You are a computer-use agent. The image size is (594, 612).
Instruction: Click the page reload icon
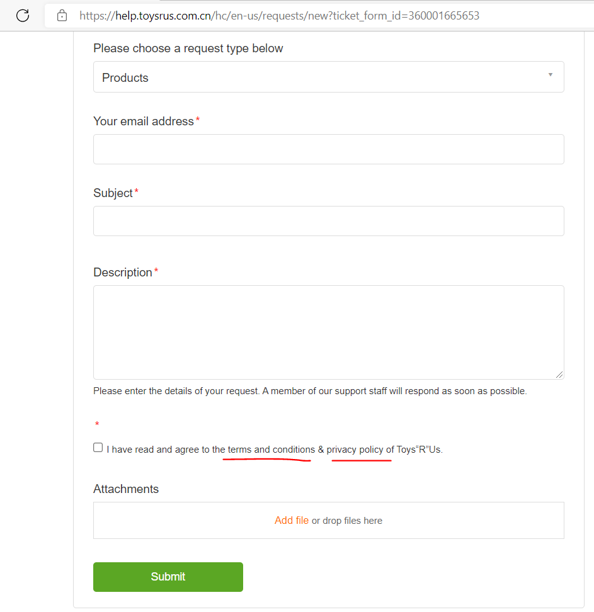click(23, 15)
